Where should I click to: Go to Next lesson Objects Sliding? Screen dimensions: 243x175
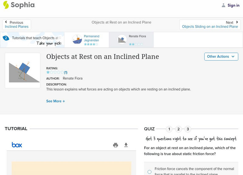click(x=210, y=25)
